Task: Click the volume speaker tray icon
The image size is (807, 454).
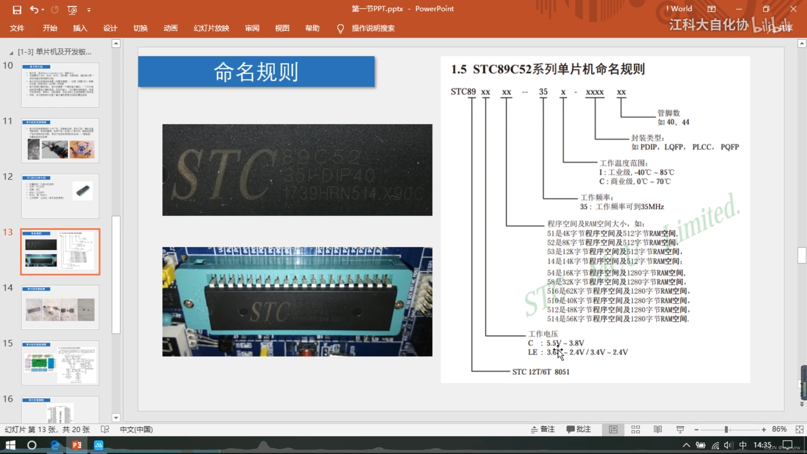Action: coord(728,445)
